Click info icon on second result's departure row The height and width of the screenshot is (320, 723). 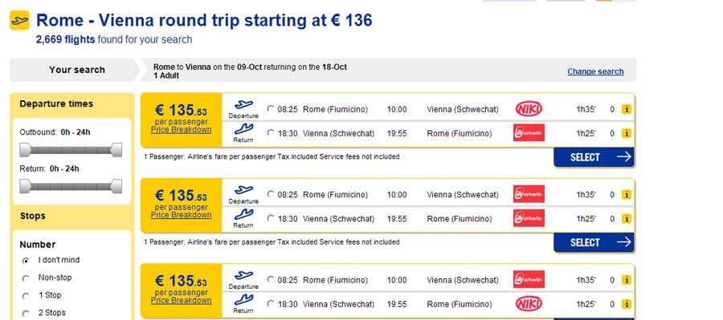626,195
